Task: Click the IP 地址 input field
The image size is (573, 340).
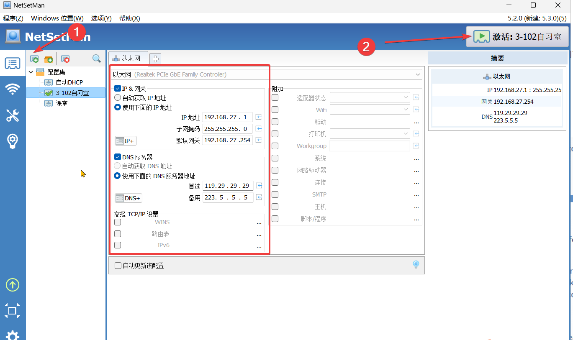Action: coord(227,117)
